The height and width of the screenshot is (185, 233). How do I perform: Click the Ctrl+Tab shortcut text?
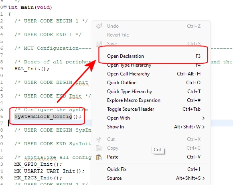click(x=191, y=109)
